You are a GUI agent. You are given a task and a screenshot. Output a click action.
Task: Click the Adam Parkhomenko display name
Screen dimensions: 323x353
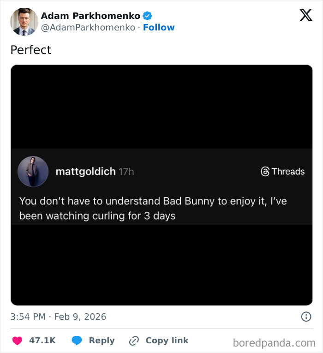pyautogui.click(x=90, y=16)
